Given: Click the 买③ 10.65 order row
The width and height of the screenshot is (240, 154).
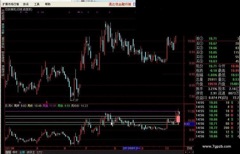Looking at the screenshot, I should click(217, 52).
